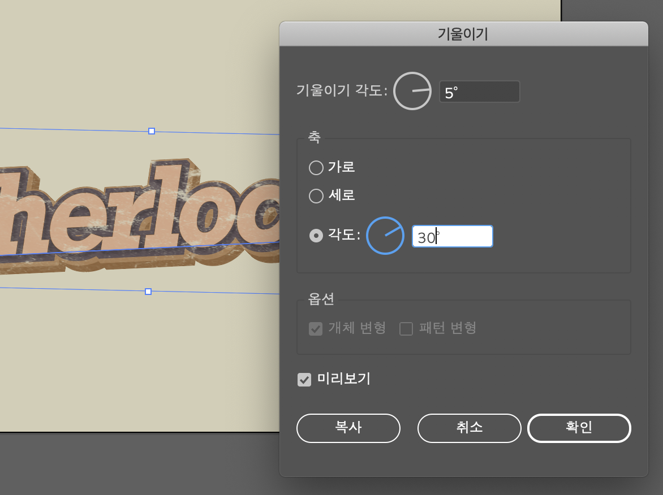Select the 세로 axis radio button
Viewport: 663px width, 495px height.
[x=316, y=196]
